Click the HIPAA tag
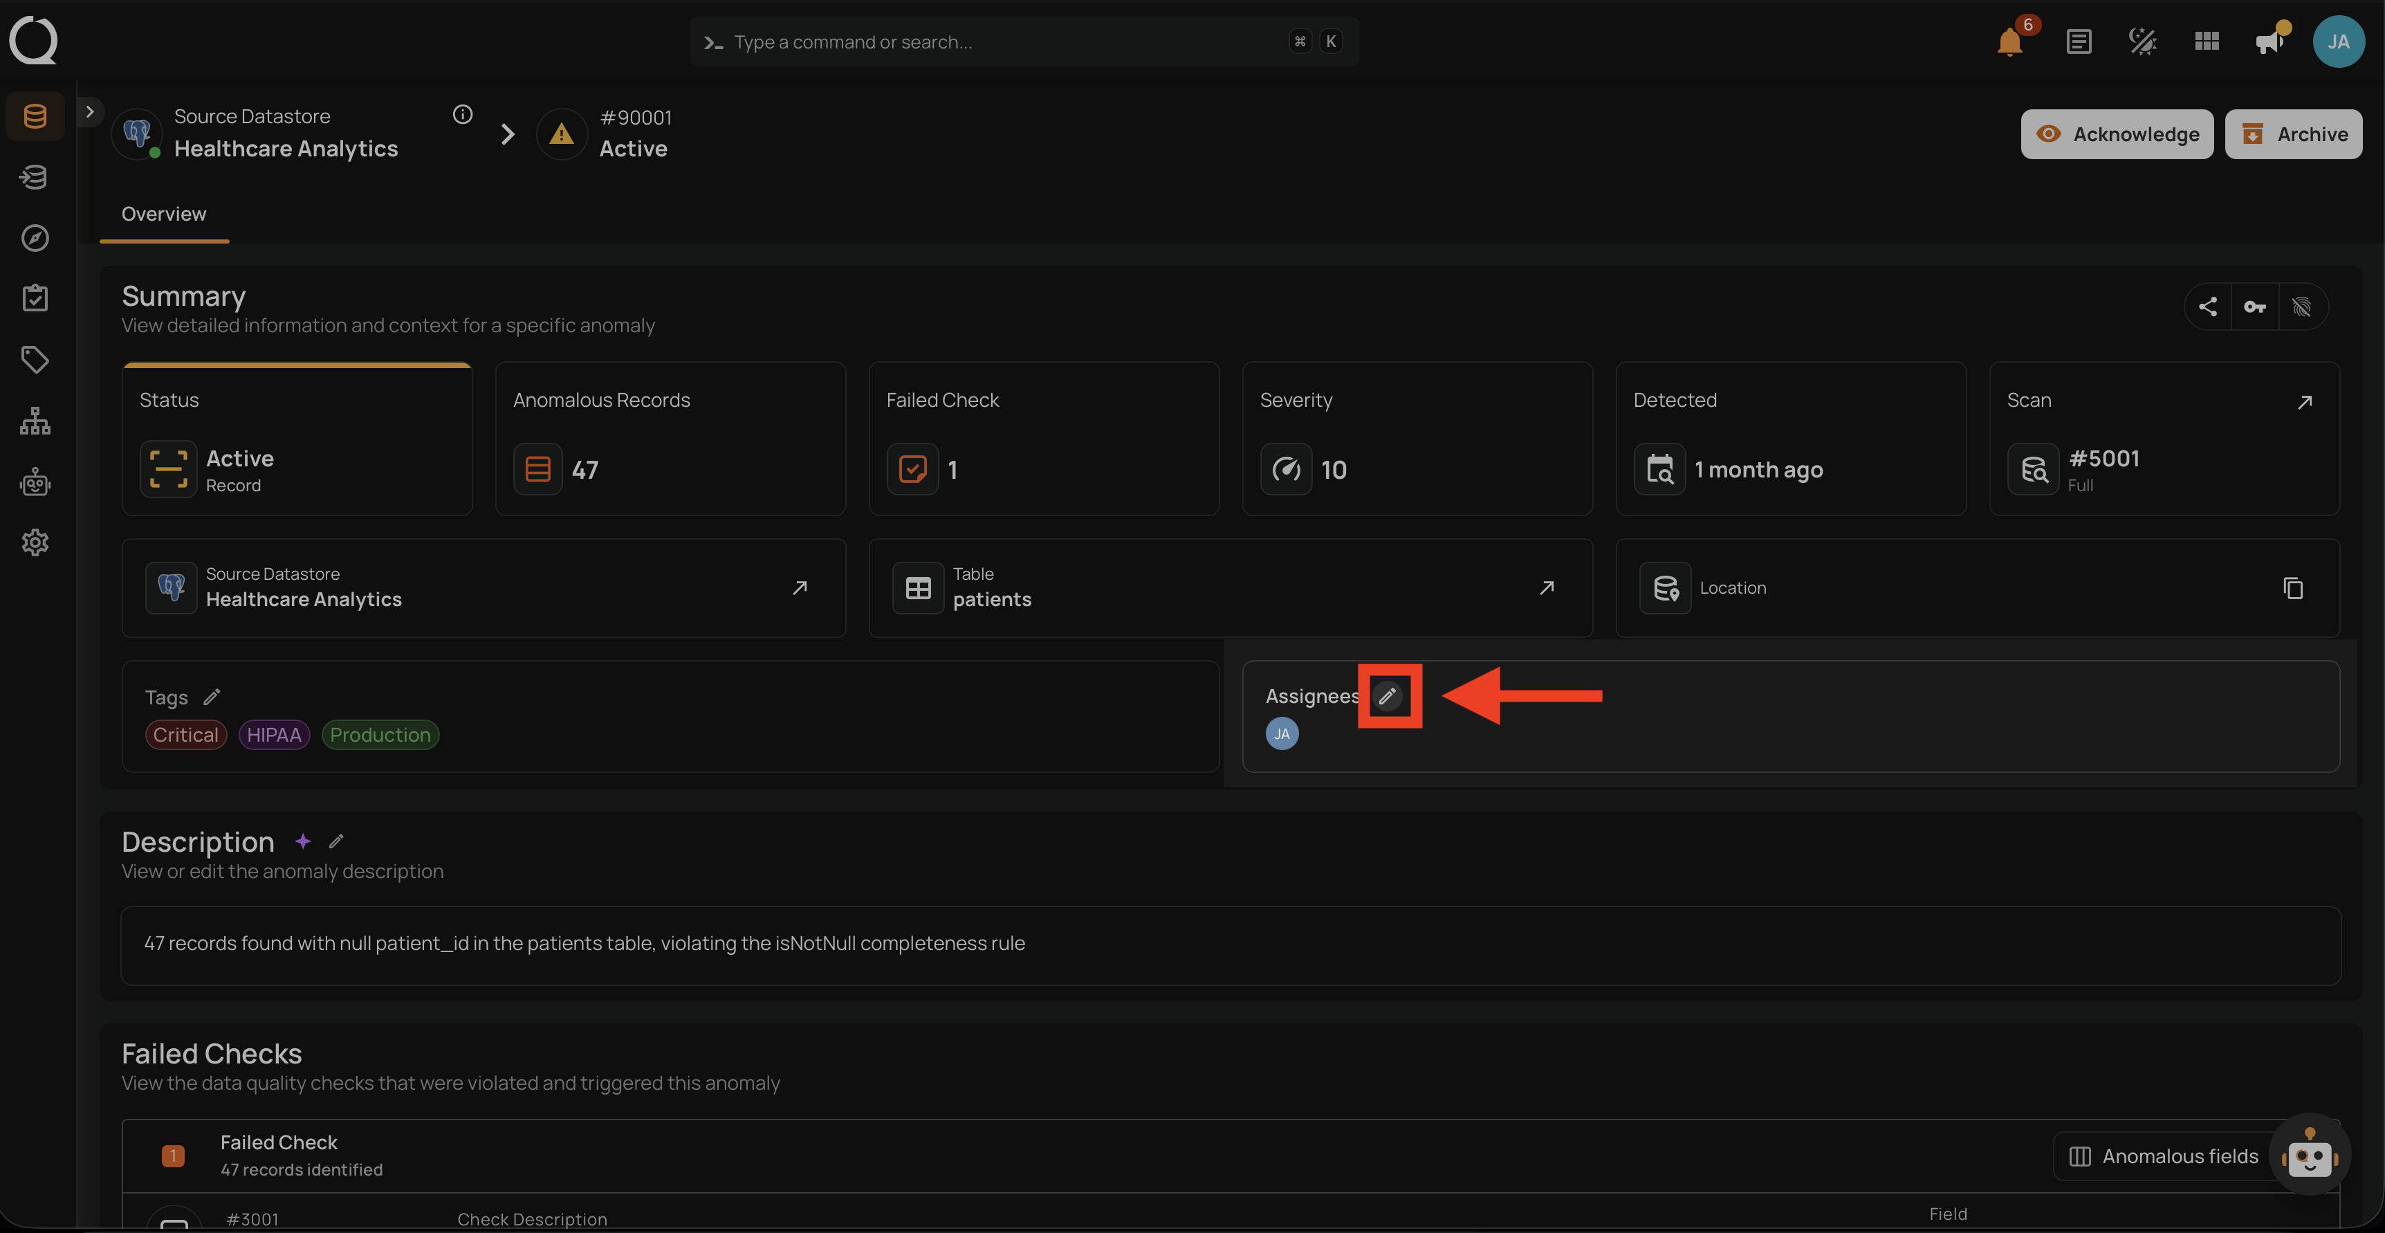2385x1233 pixels. coord(274,735)
